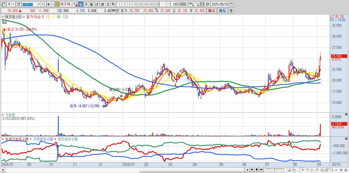Select the 월 monthly chart period
Viewport: 349px width, 173px height.
pyautogui.click(x=91, y=4)
